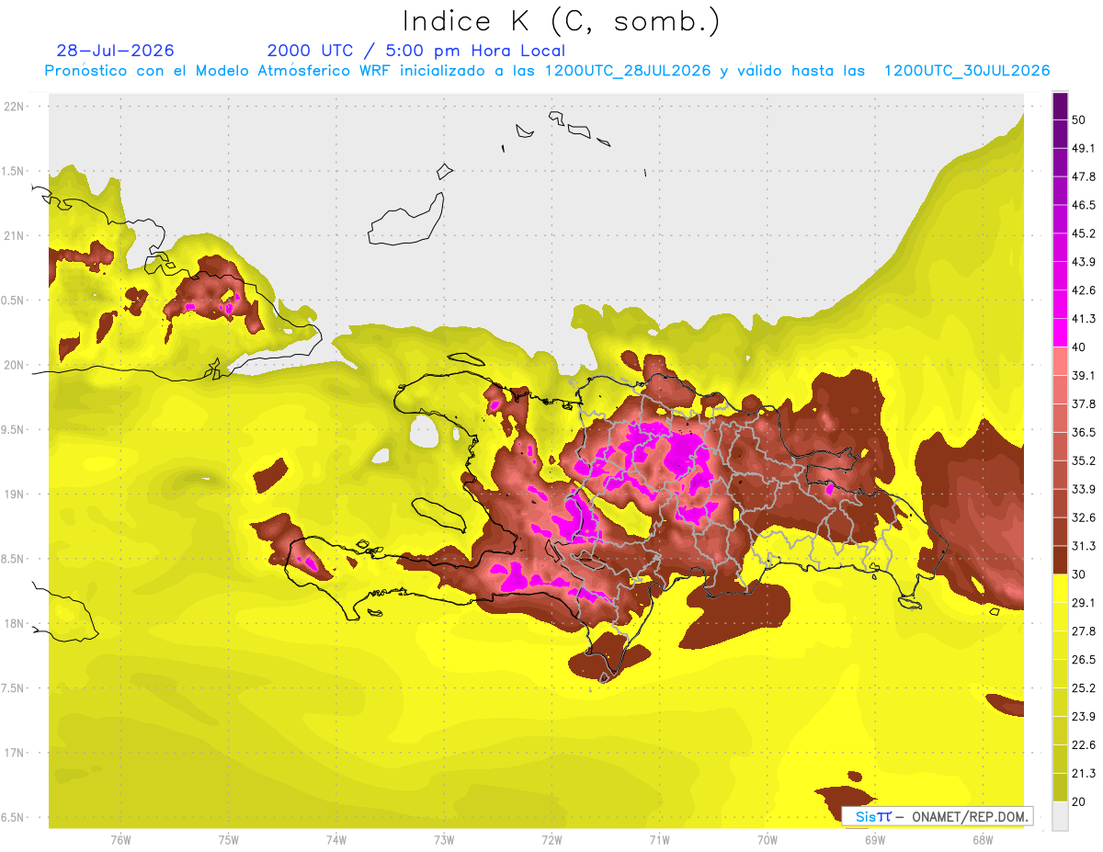Image resolution: width=1103 pixels, height=852 pixels.
Task: Click the '69W' longitude axis label
Action: (875, 840)
